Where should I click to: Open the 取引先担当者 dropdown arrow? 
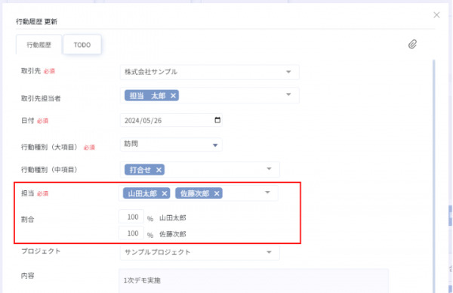[288, 94]
